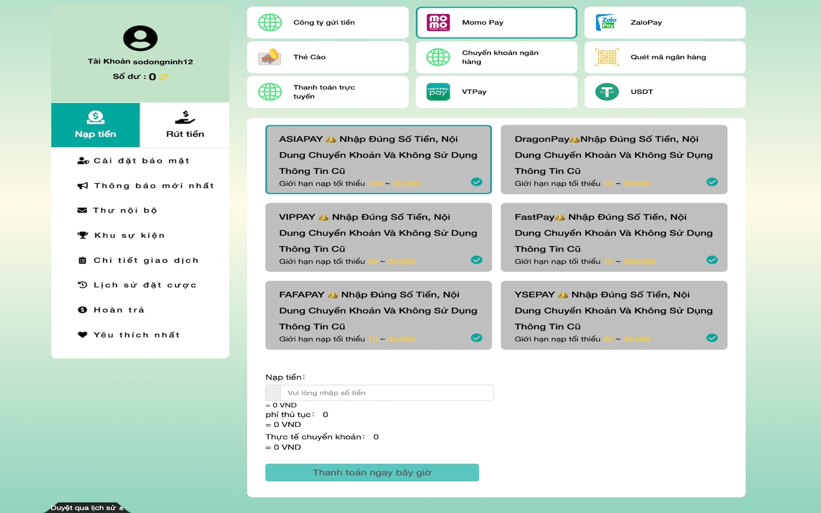Choose the VIPPAY channel card
The width and height of the screenshot is (821, 513).
click(379, 238)
